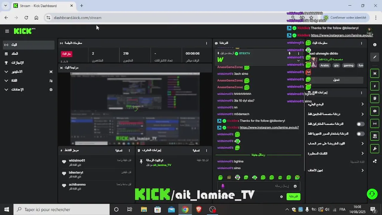The width and height of the screenshot is (382, 215).
Task: Click the gear icon in the Settings sidebar row
Action: 51,90
